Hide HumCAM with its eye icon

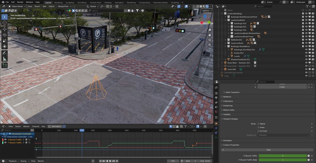[x=306, y=69]
